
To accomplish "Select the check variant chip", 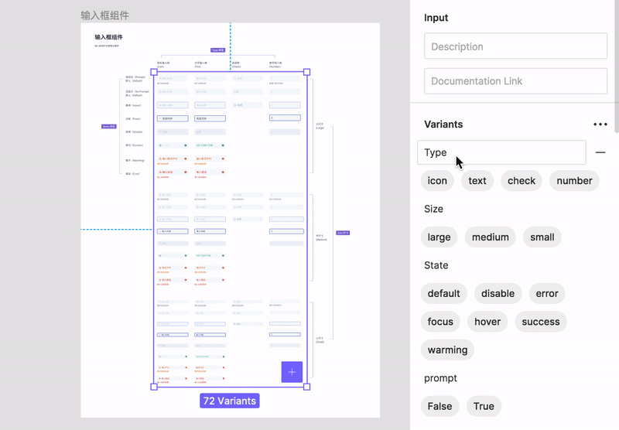I will (x=522, y=181).
